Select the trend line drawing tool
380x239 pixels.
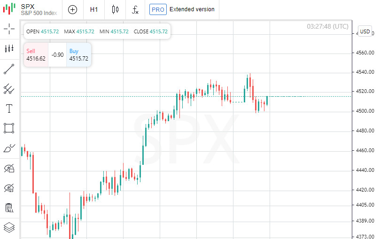point(9,69)
